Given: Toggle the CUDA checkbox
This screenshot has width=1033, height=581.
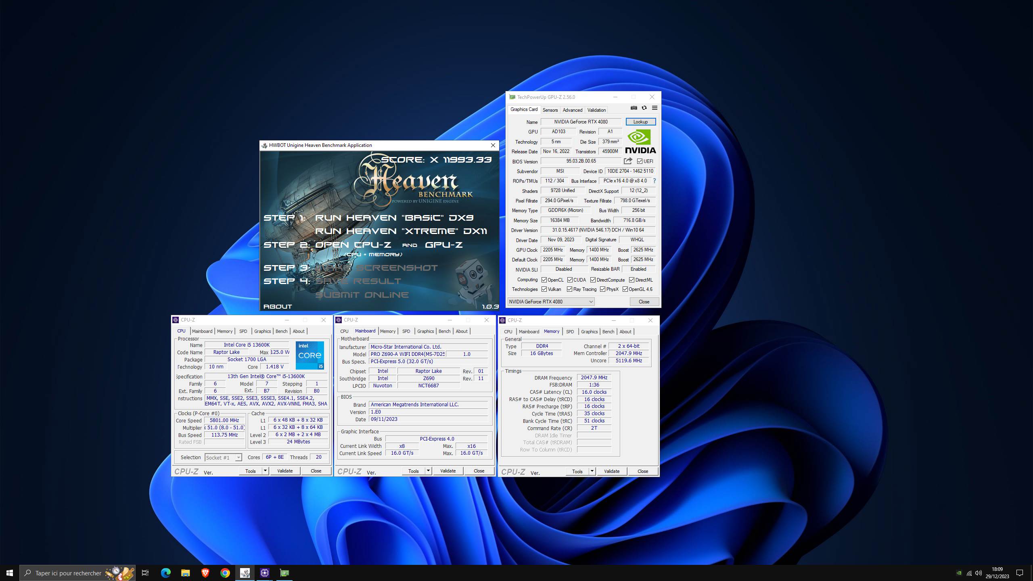Looking at the screenshot, I should (570, 280).
